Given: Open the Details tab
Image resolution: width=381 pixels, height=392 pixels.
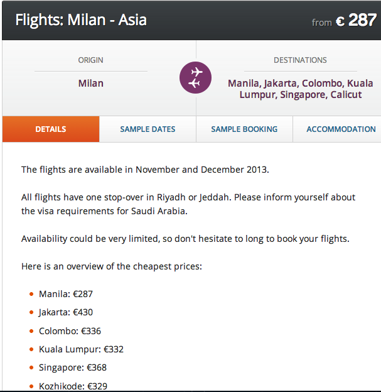Looking at the screenshot, I should (51, 129).
